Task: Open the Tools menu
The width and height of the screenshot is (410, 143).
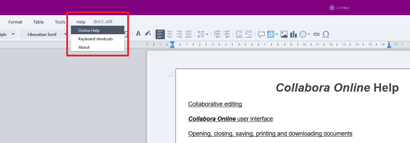Action: tap(60, 22)
